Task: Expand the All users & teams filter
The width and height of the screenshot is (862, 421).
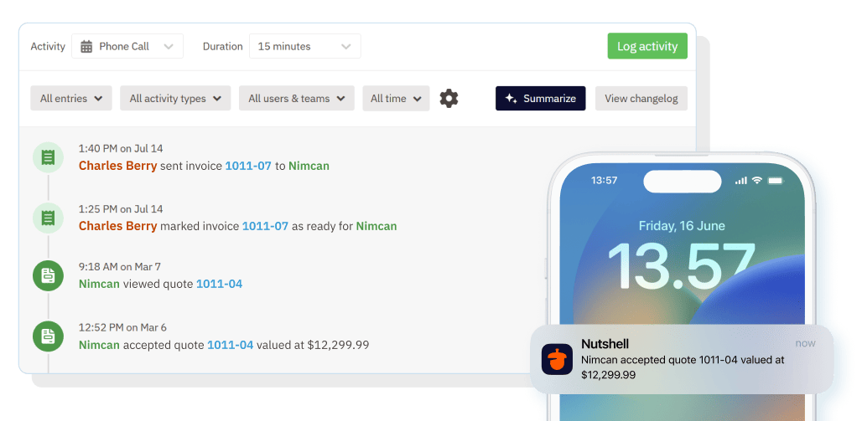Action: click(297, 99)
